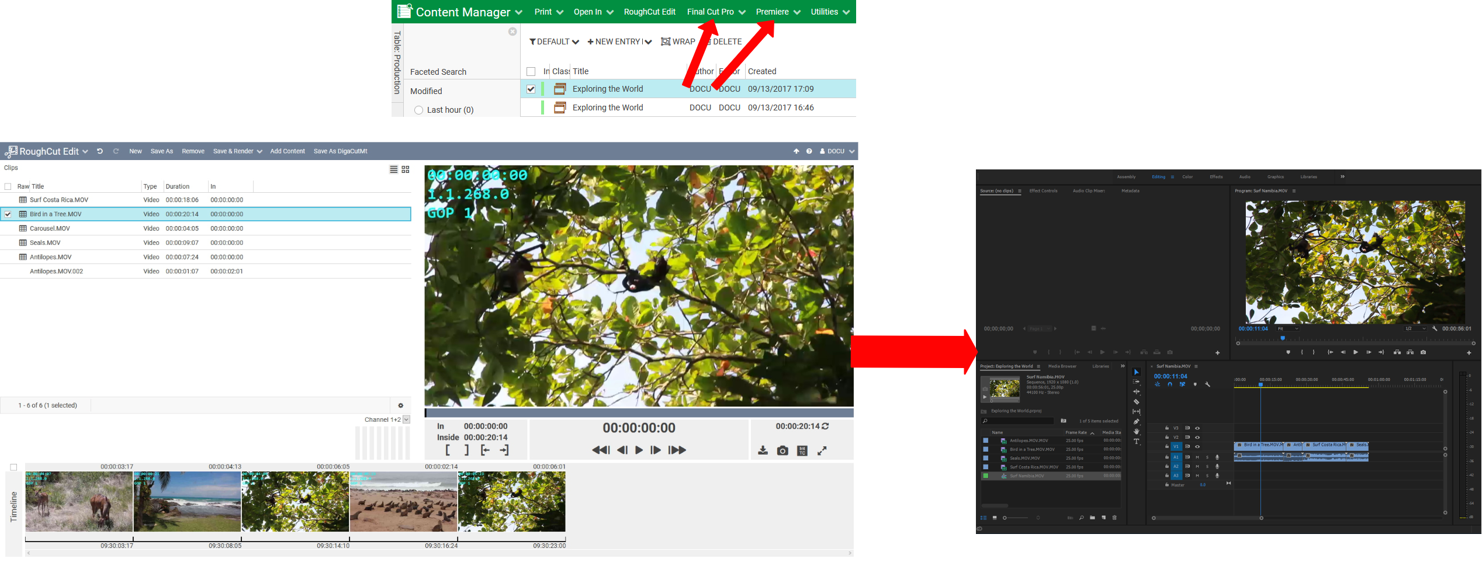Screen dimensions: 1482x562
Task: Click the Save As DigaCutMt button
Action: click(x=340, y=151)
